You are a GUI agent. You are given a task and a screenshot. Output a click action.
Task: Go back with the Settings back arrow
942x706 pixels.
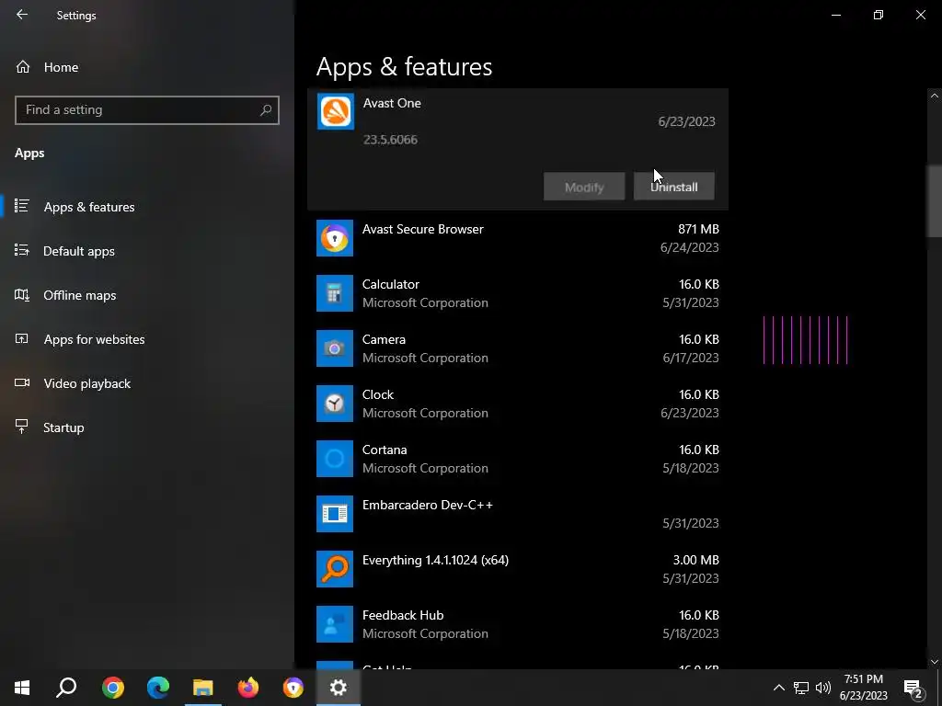(22, 15)
